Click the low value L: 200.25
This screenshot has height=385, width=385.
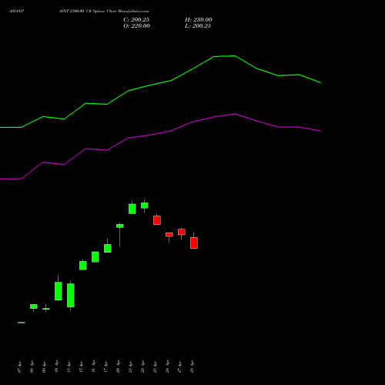pyautogui.click(x=198, y=26)
